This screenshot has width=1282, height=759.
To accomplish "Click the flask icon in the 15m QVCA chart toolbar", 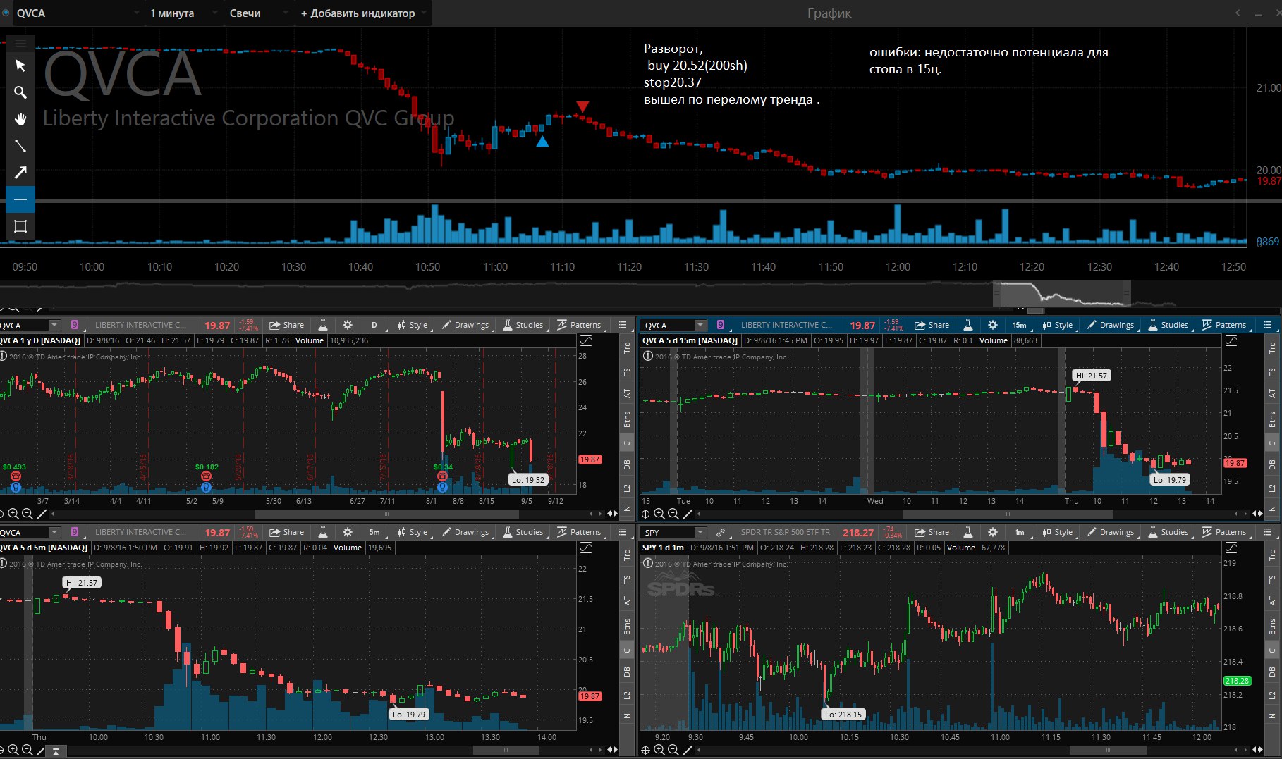I will 967,325.
